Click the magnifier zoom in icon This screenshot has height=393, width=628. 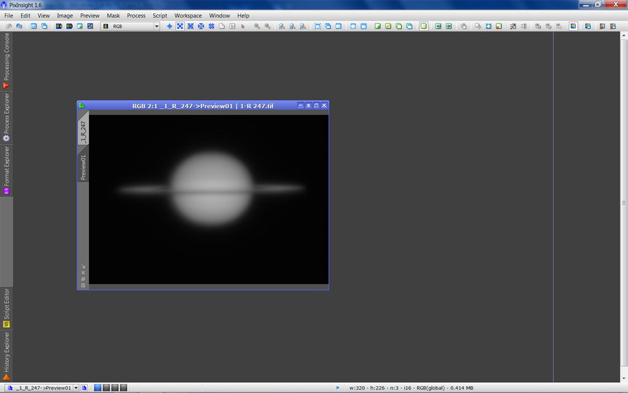click(x=257, y=26)
